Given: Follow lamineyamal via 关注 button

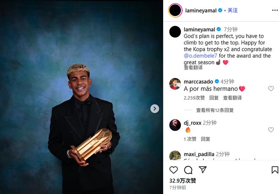Looking at the screenshot, I should click(232, 10).
